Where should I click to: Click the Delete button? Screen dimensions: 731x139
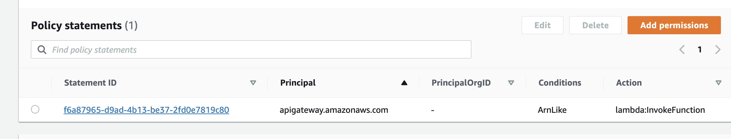[x=595, y=25]
